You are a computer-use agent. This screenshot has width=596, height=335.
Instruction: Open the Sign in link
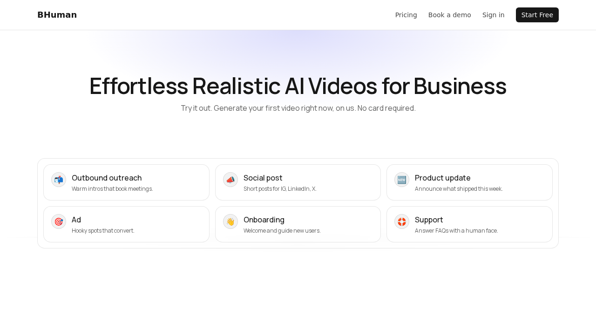(493, 15)
